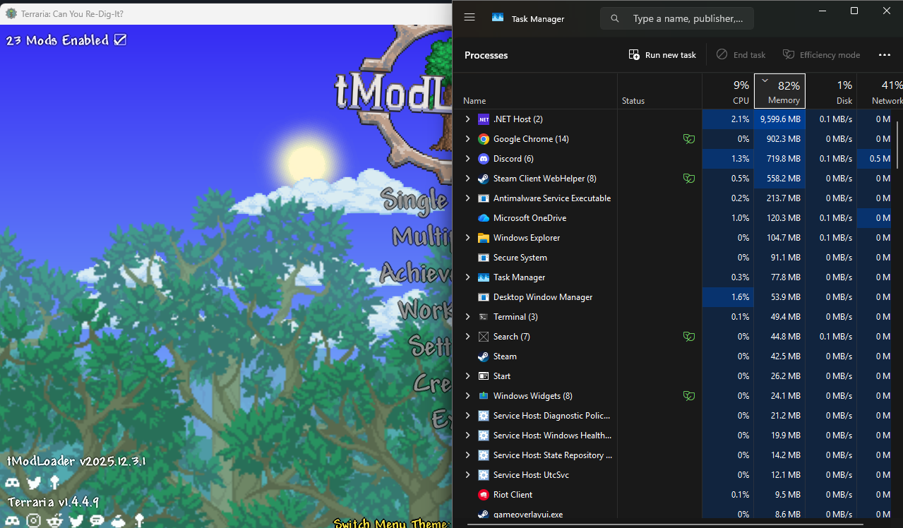Viewport: 903px width, 528px height.
Task: Open the Task Manager hamburger navigation menu
Action: click(x=470, y=18)
